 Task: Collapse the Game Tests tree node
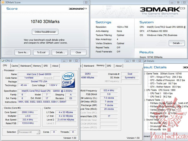click(x=144, y=74)
